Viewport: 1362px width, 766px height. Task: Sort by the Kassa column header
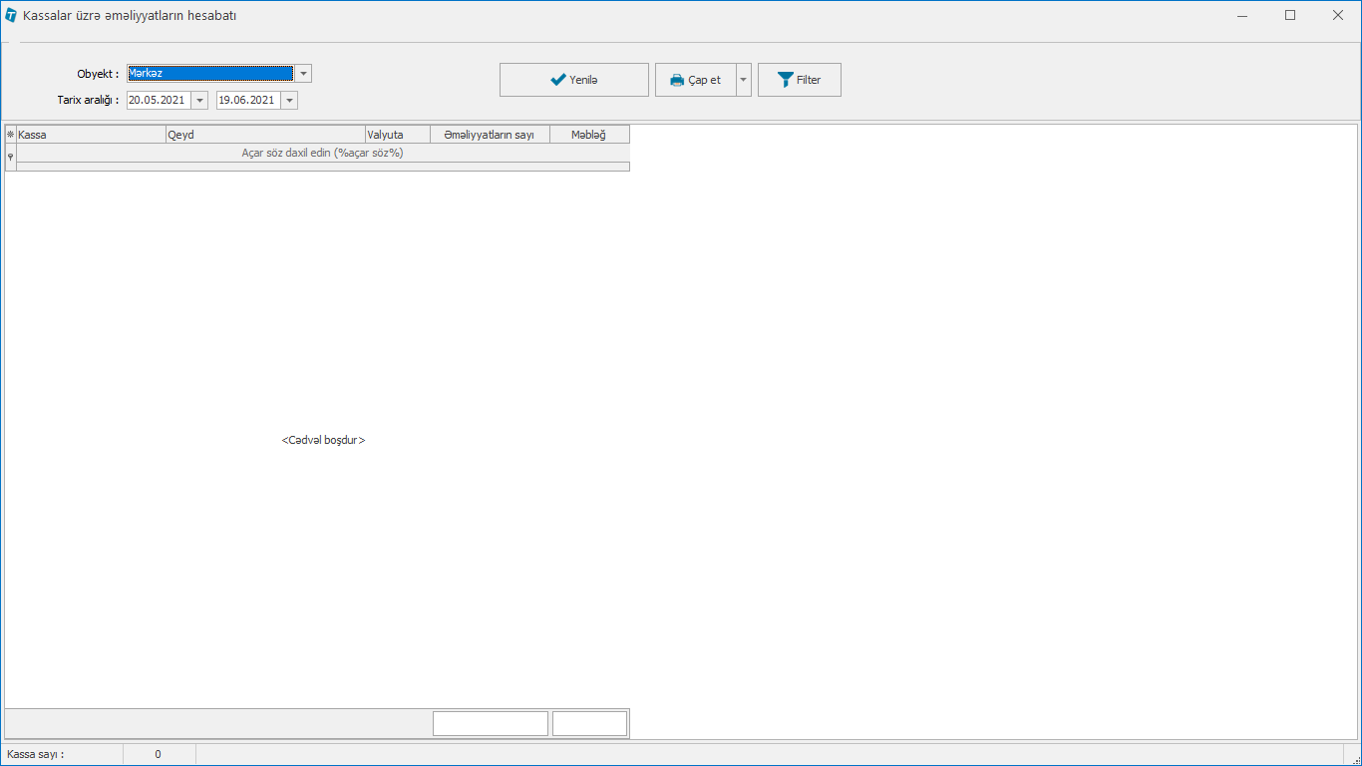(91, 135)
